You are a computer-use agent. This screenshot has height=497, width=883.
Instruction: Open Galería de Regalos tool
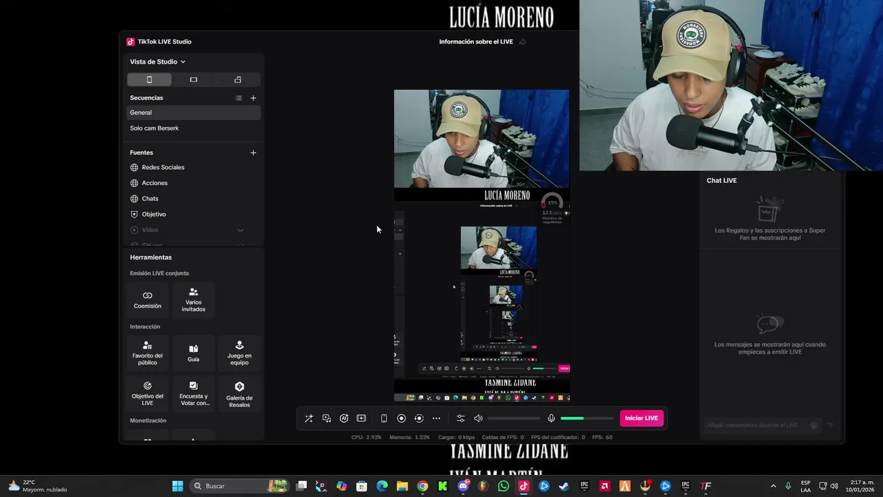pos(239,393)
